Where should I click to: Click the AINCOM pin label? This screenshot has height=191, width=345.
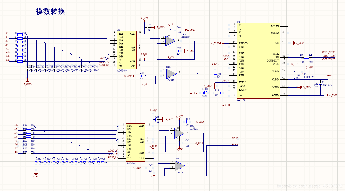click(x=243, y=43)
